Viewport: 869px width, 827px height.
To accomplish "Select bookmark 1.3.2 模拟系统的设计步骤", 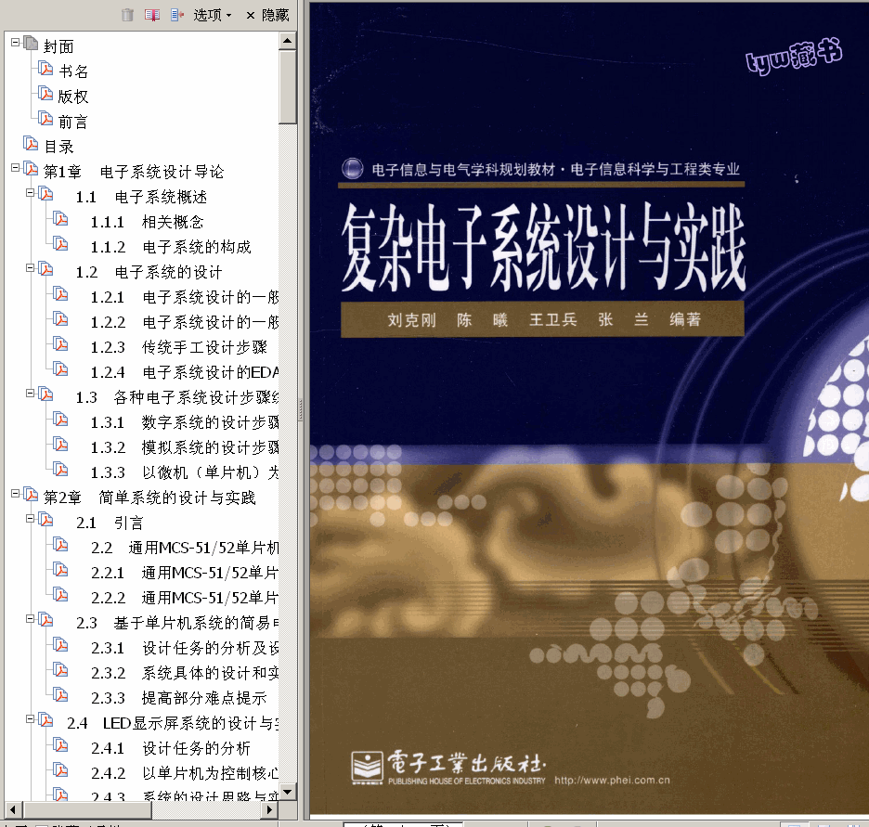I will click(185, 447).
